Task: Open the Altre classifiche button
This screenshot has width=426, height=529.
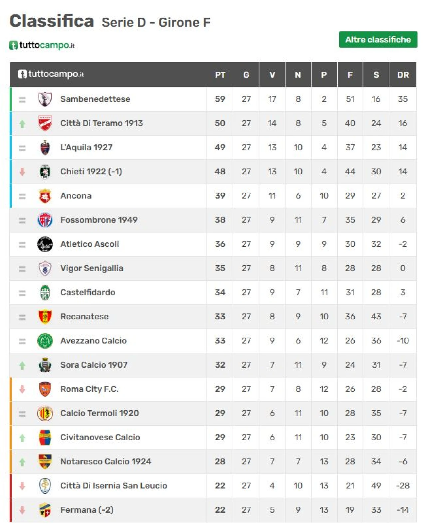Action: [x=378, y=40]
